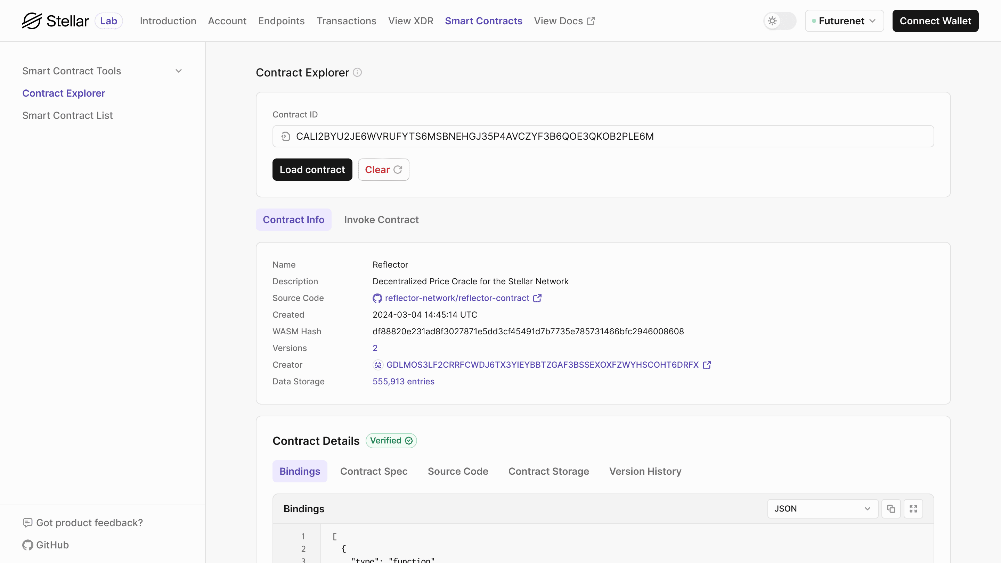
Task: Open the Creator address GDLMOS3L... link
Action: point(543,365)
